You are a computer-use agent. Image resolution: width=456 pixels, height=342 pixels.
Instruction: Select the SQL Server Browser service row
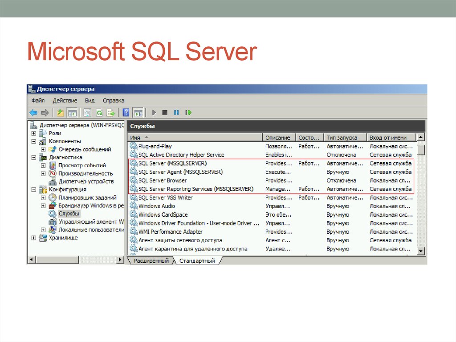pyautogui.click(x=162, y=181)
